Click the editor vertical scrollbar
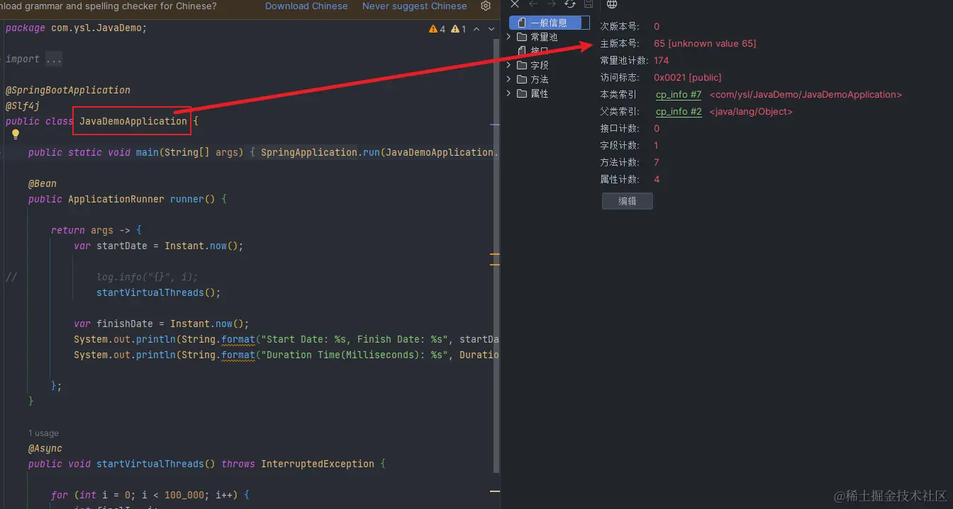953x509 pixels. [498, 255]
